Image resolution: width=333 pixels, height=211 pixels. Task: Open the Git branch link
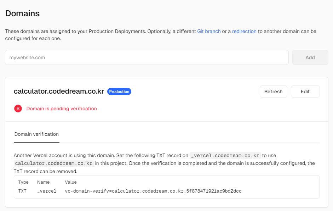209,31
